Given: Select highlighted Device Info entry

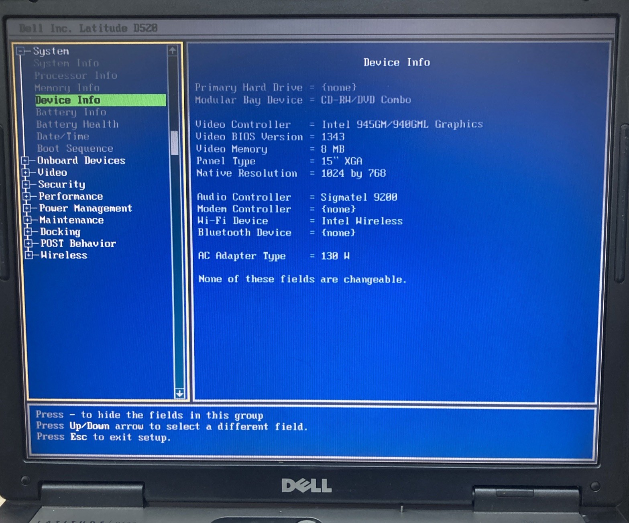Looking at the screenshot, I should tap(100, 100).
